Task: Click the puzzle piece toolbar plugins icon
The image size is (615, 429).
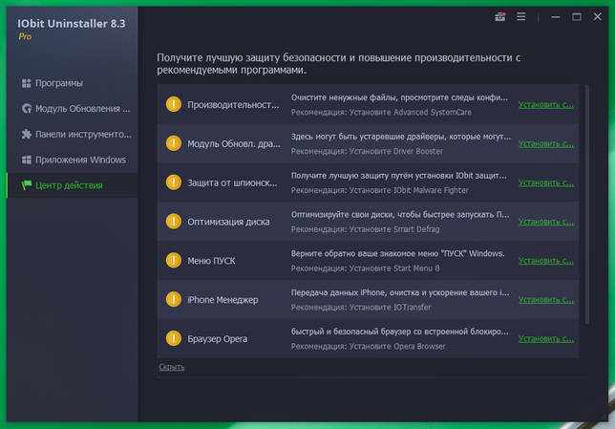Action: 27,134
